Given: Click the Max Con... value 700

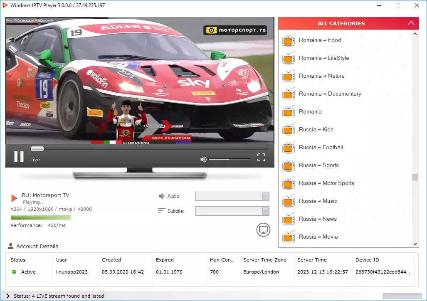Looking at the screenshot, I should tap(214, 272).
